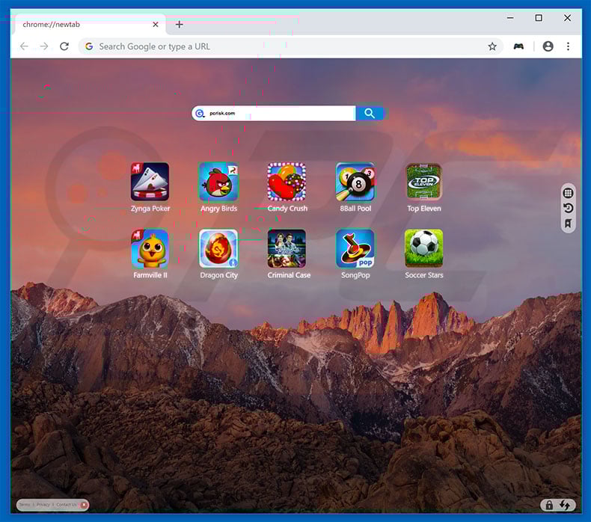Viewport: 591px width, 522px height.
Task: Click the Chrome address bar
Action: coord(290,46)
